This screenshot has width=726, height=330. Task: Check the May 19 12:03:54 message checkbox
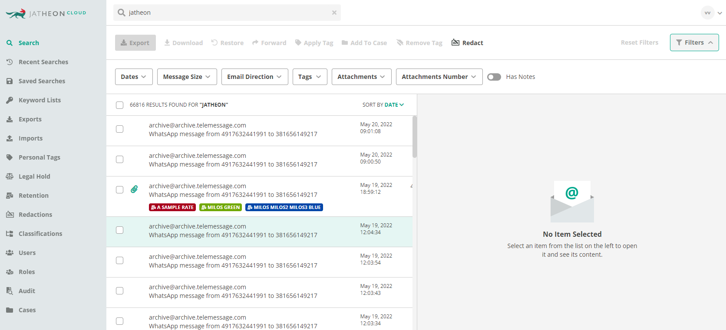point(119,260)
